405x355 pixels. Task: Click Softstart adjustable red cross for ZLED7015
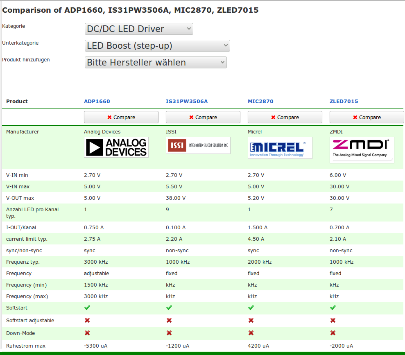(333, 320)
